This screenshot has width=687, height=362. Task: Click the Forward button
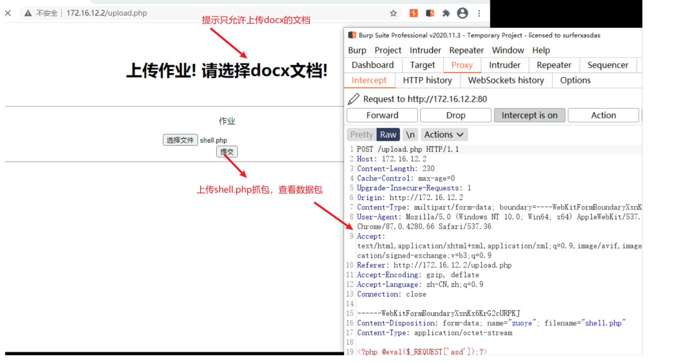click(382, 115)
